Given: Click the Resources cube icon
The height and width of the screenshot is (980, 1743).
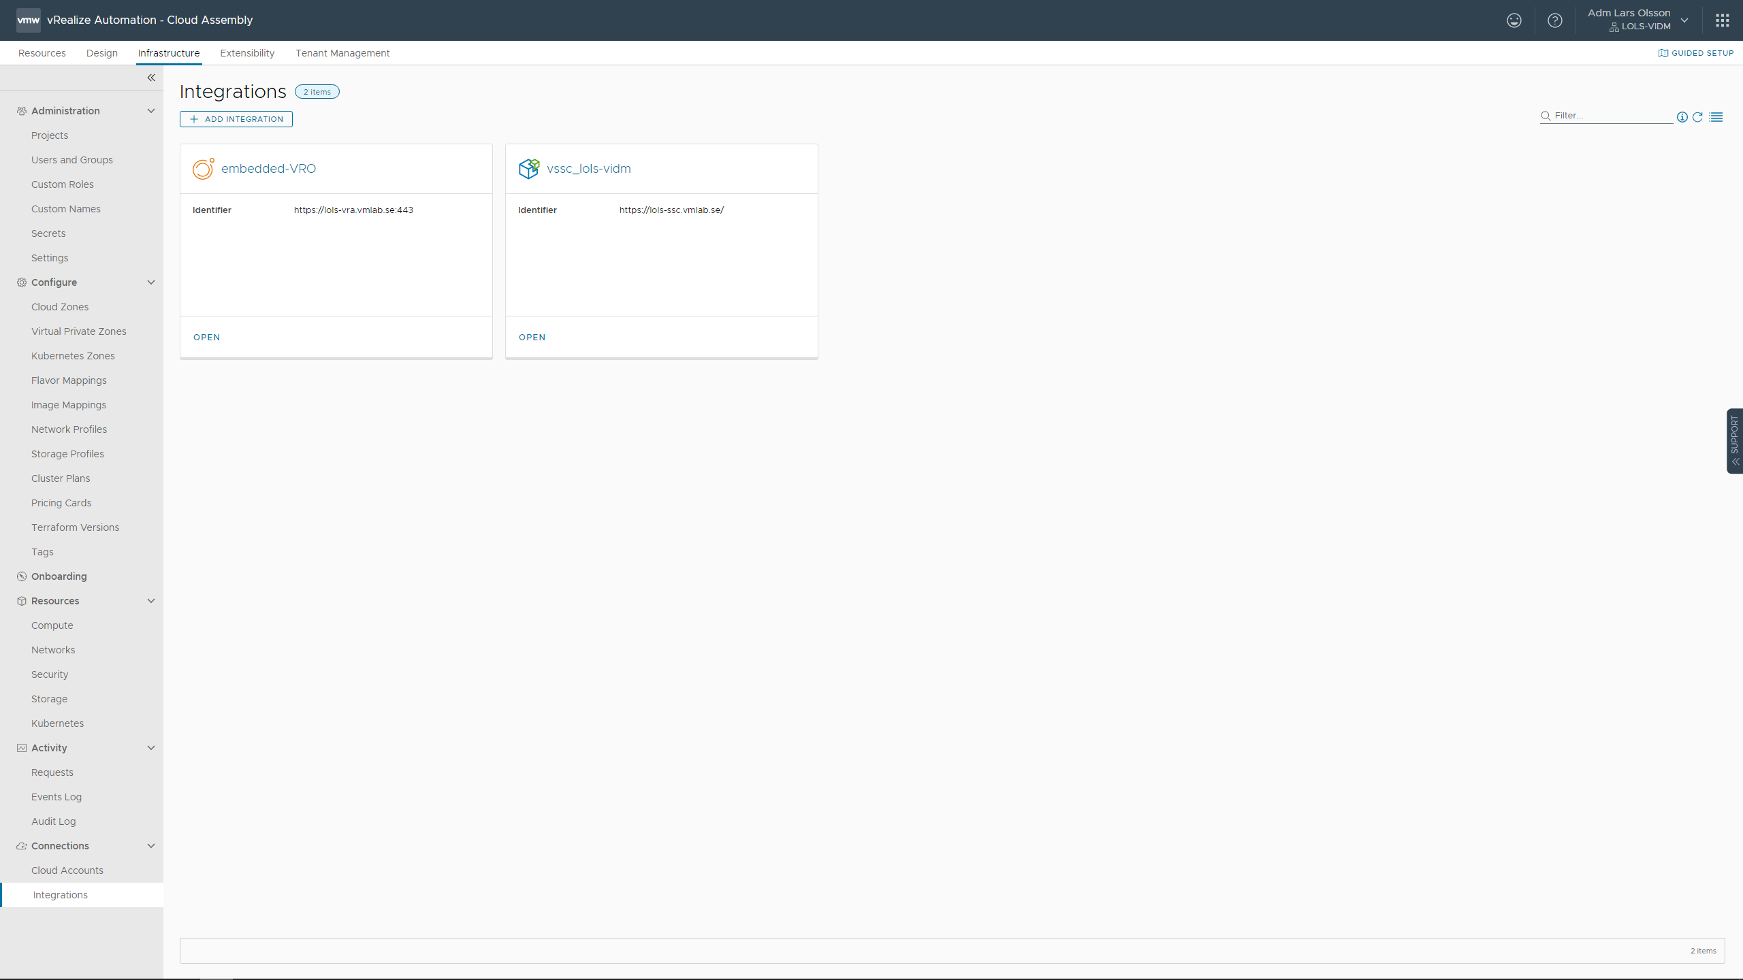Looking at the screenshot, I should [x=22, y=601].
